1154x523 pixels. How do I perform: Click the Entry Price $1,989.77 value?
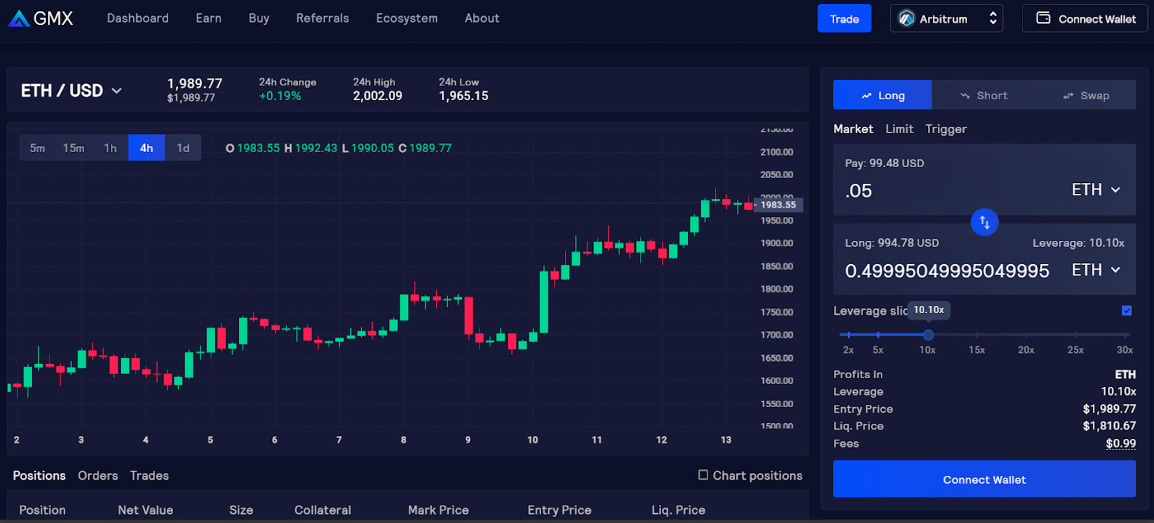coord(1109,409)
